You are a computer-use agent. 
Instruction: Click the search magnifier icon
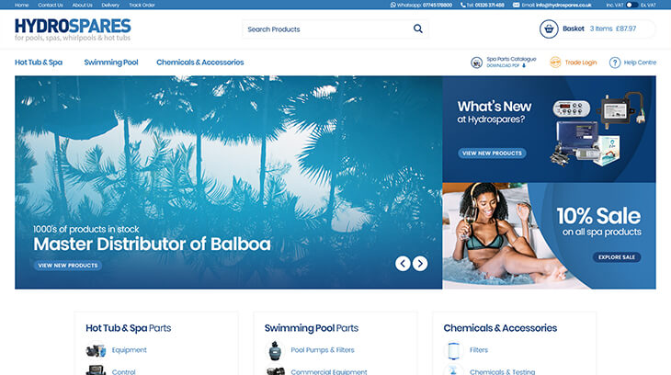point(418,28)
